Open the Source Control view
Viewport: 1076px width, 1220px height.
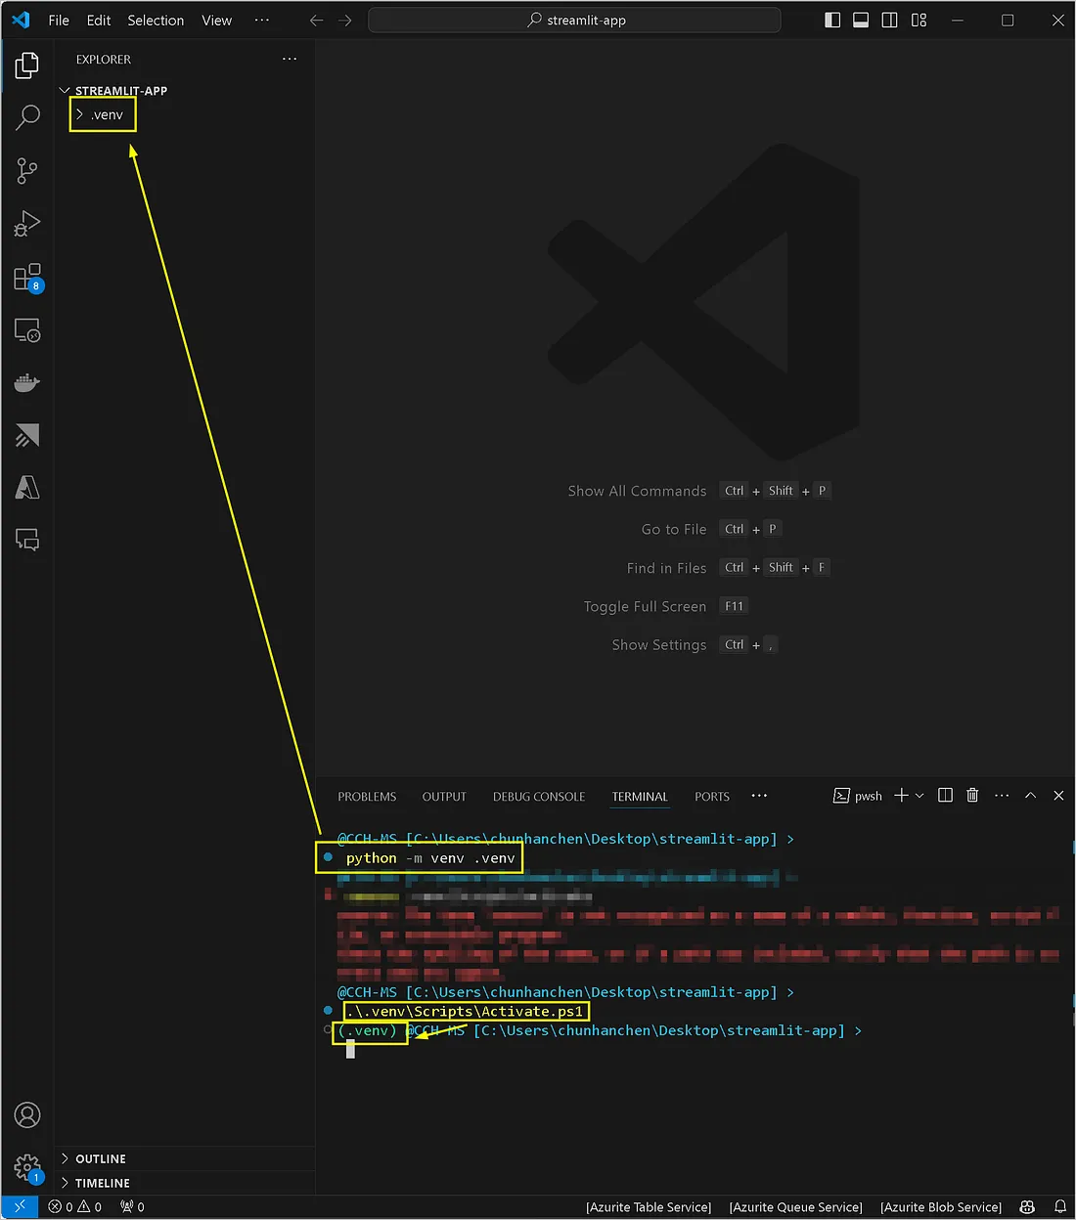(x=27, y=171)
